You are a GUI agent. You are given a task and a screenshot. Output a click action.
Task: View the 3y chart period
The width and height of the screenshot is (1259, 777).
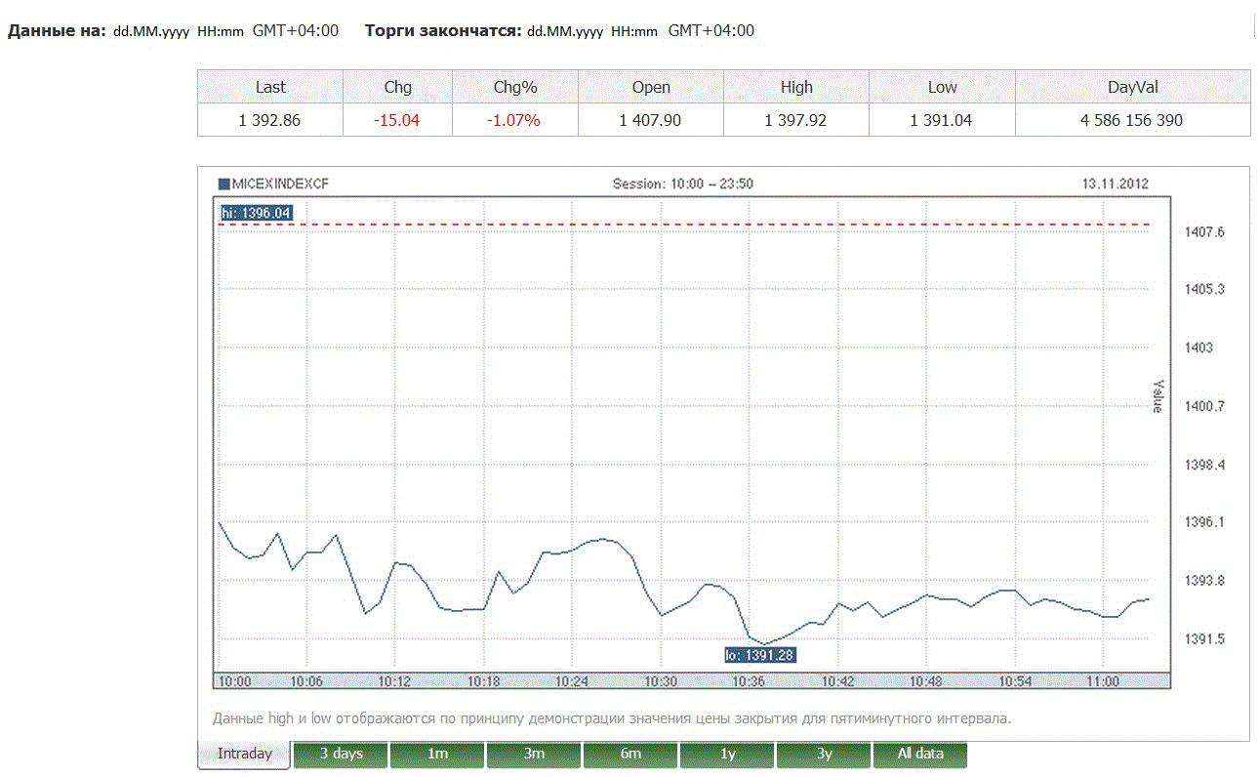point(824,754)
